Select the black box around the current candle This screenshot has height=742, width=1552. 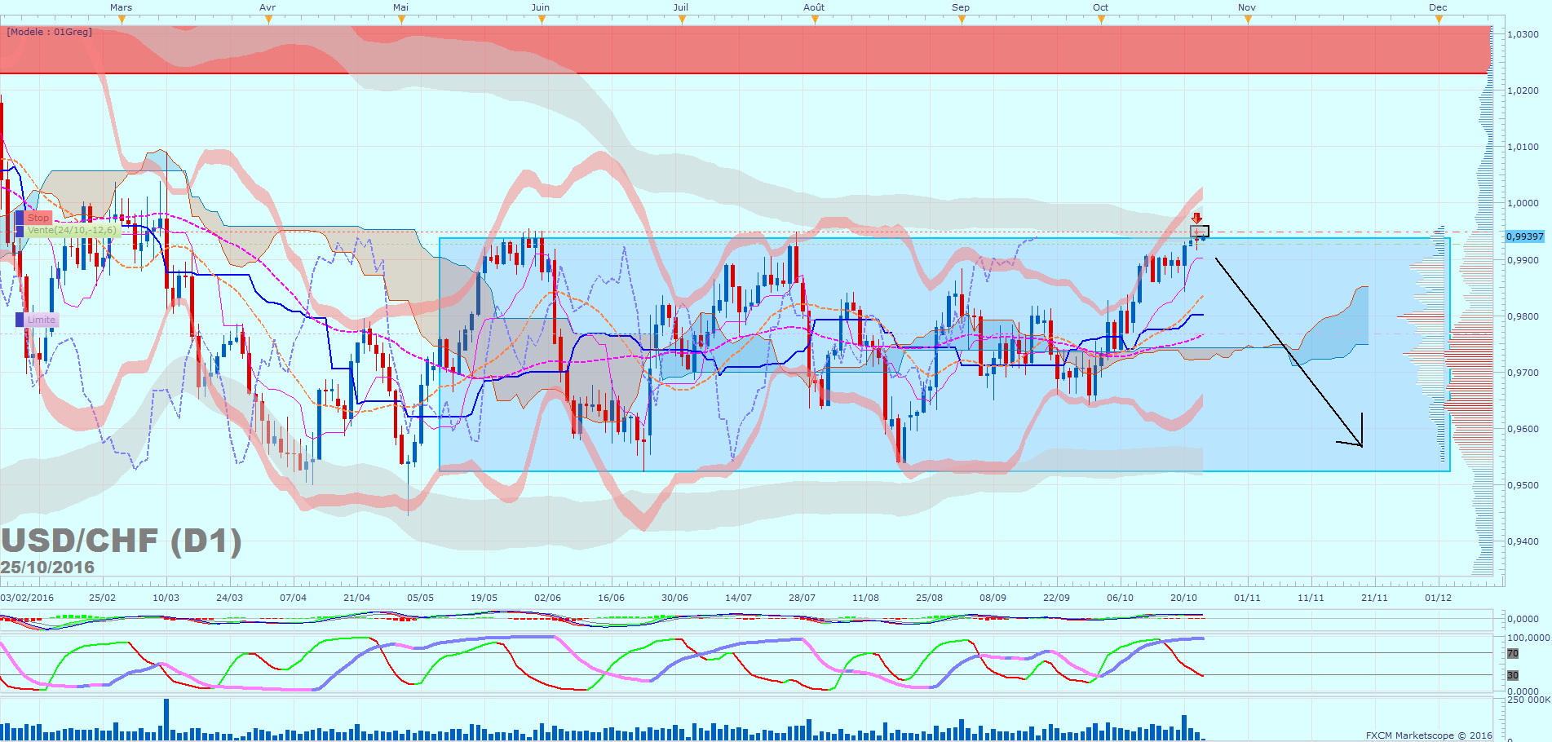click(1199, 232)
